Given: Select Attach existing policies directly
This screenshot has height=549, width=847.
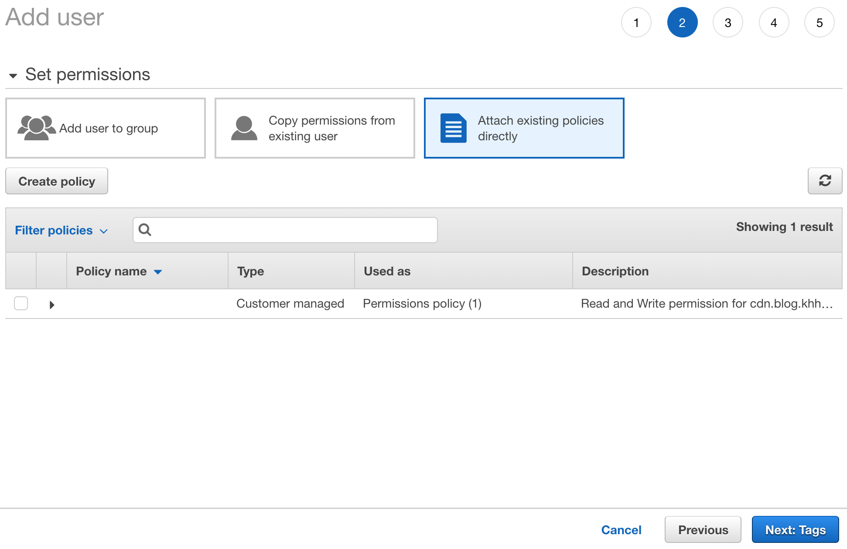Looking at the screenshot, I should pos(524,128).
